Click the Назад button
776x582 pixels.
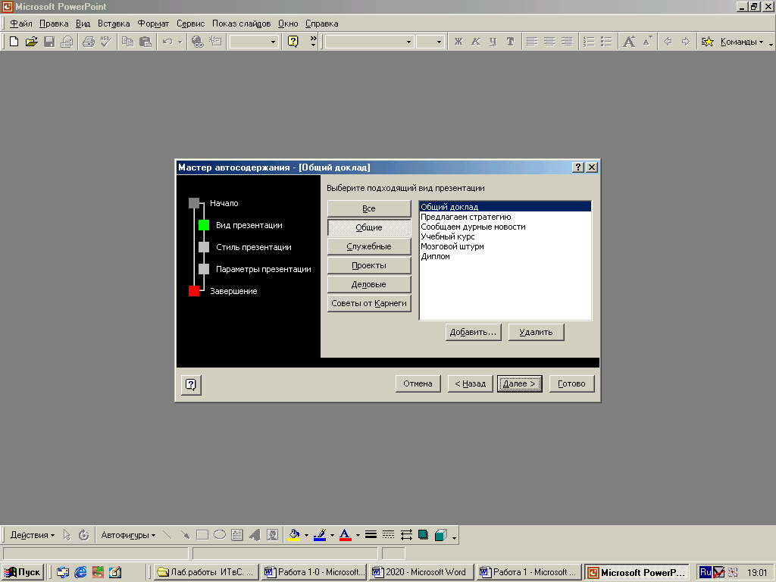click(x=470, y=383)
